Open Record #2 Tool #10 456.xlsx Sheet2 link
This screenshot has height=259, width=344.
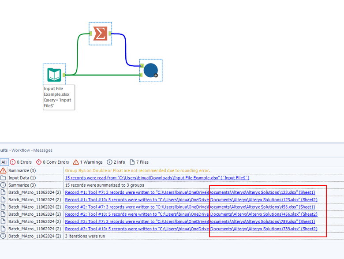(191, 214)
